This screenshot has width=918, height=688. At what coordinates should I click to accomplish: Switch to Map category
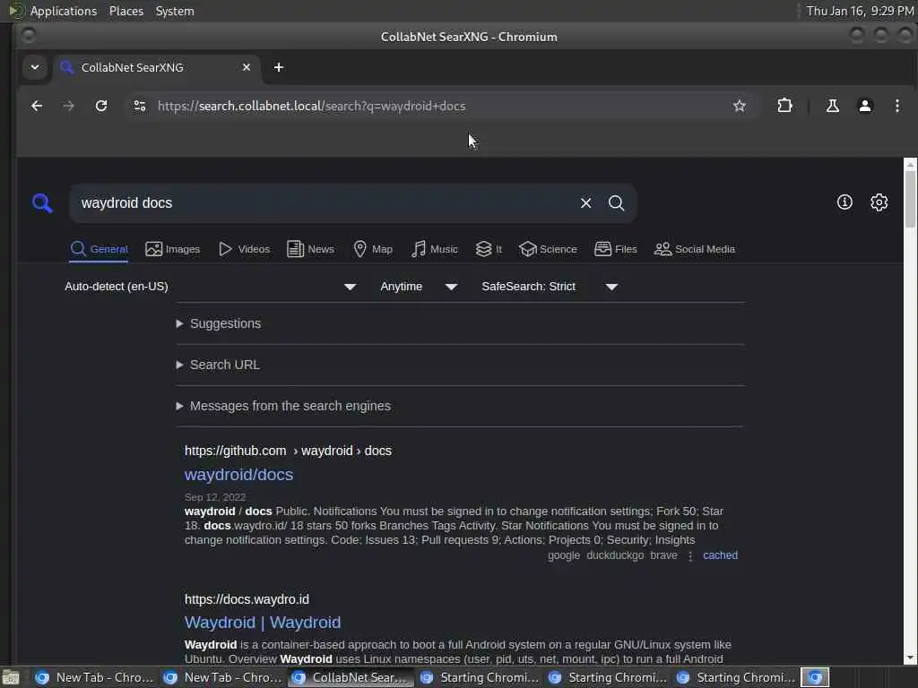[373, 249]
